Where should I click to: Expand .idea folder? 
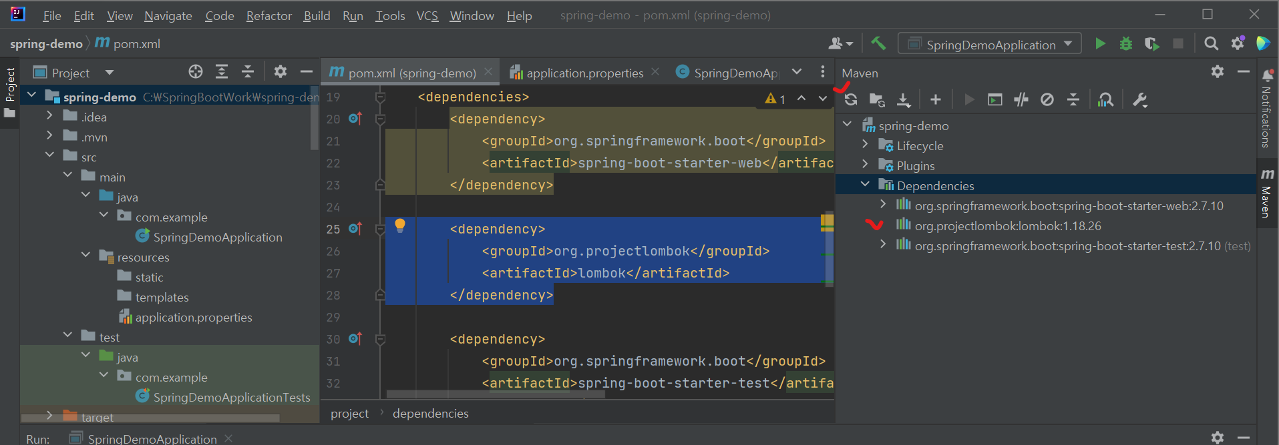[49, 116]
